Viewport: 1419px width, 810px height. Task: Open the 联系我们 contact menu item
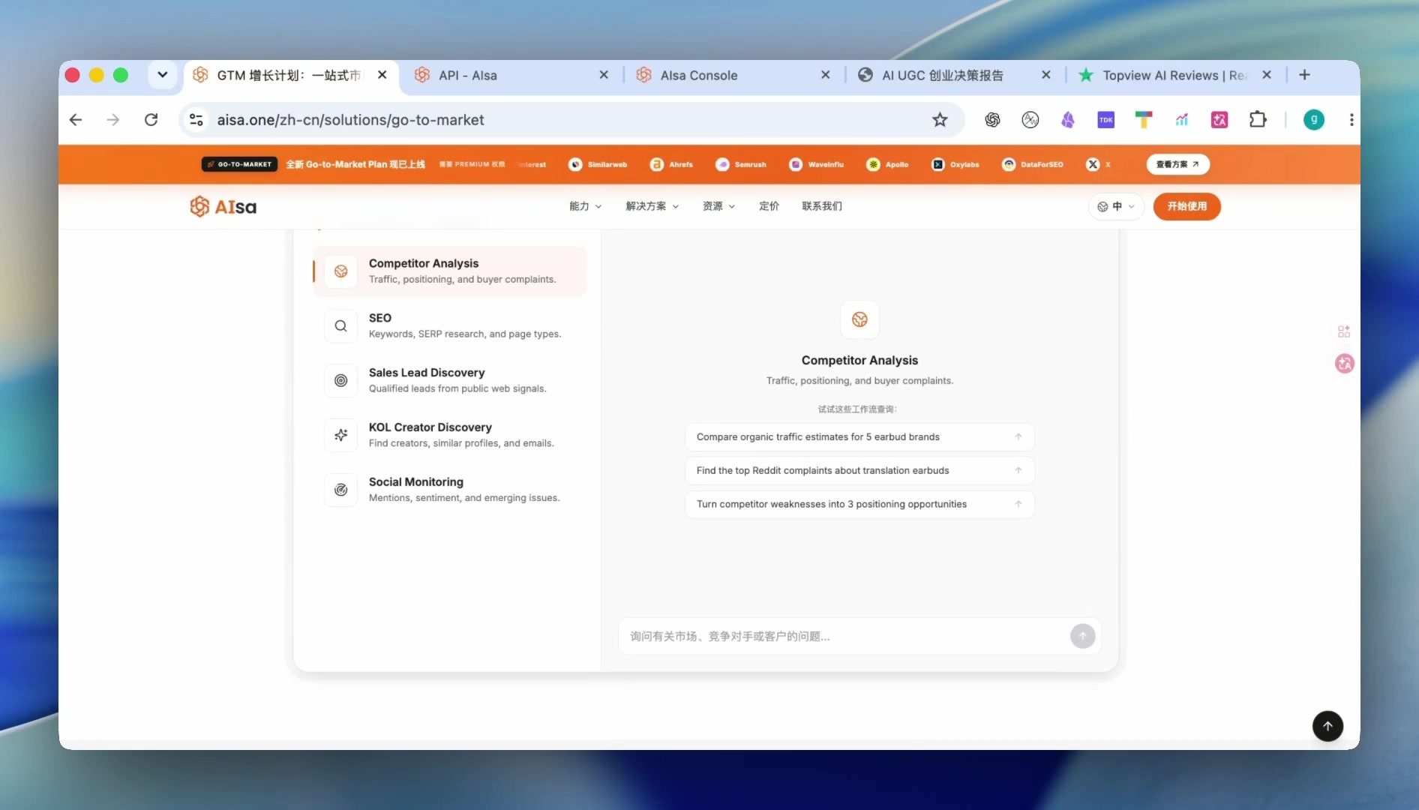(822, 206)
